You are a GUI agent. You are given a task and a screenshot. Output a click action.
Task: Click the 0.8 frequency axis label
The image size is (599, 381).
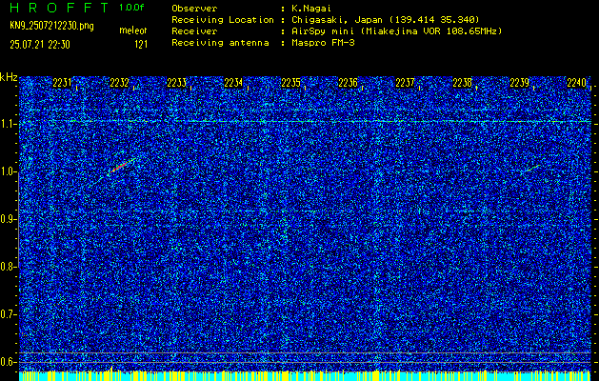(8, 267)
